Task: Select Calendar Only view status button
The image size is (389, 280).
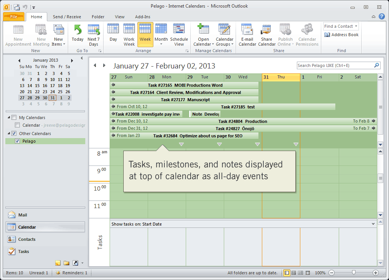Action: [x=301, y=273]
